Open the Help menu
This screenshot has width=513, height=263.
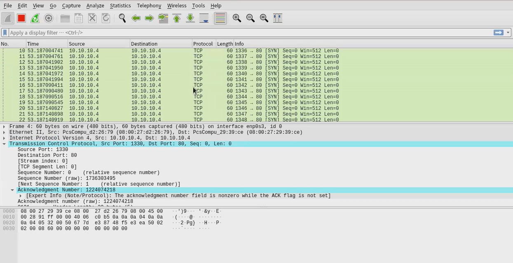point(216,5)
